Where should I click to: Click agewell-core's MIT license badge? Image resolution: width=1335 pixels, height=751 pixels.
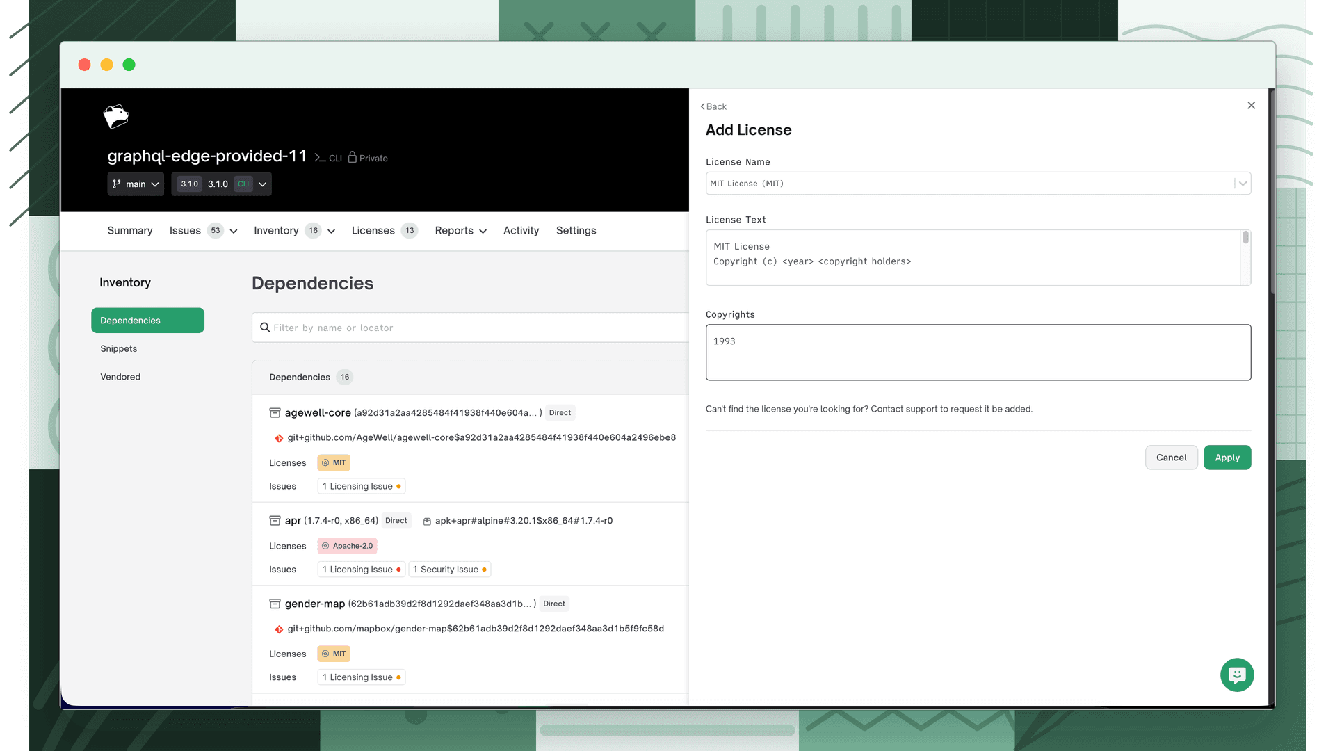click(334, 463)
